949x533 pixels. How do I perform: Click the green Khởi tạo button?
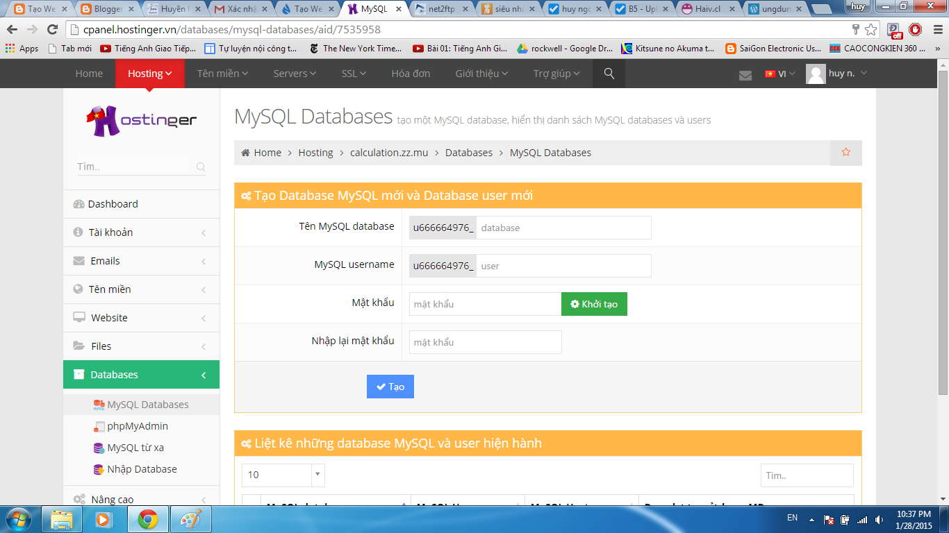pos(594,304)
